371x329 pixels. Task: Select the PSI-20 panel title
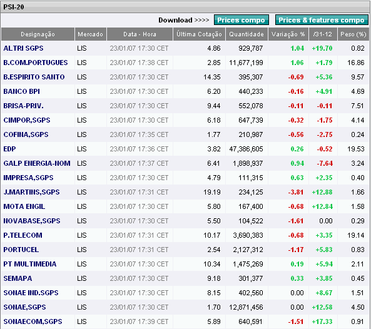[14, 7]
